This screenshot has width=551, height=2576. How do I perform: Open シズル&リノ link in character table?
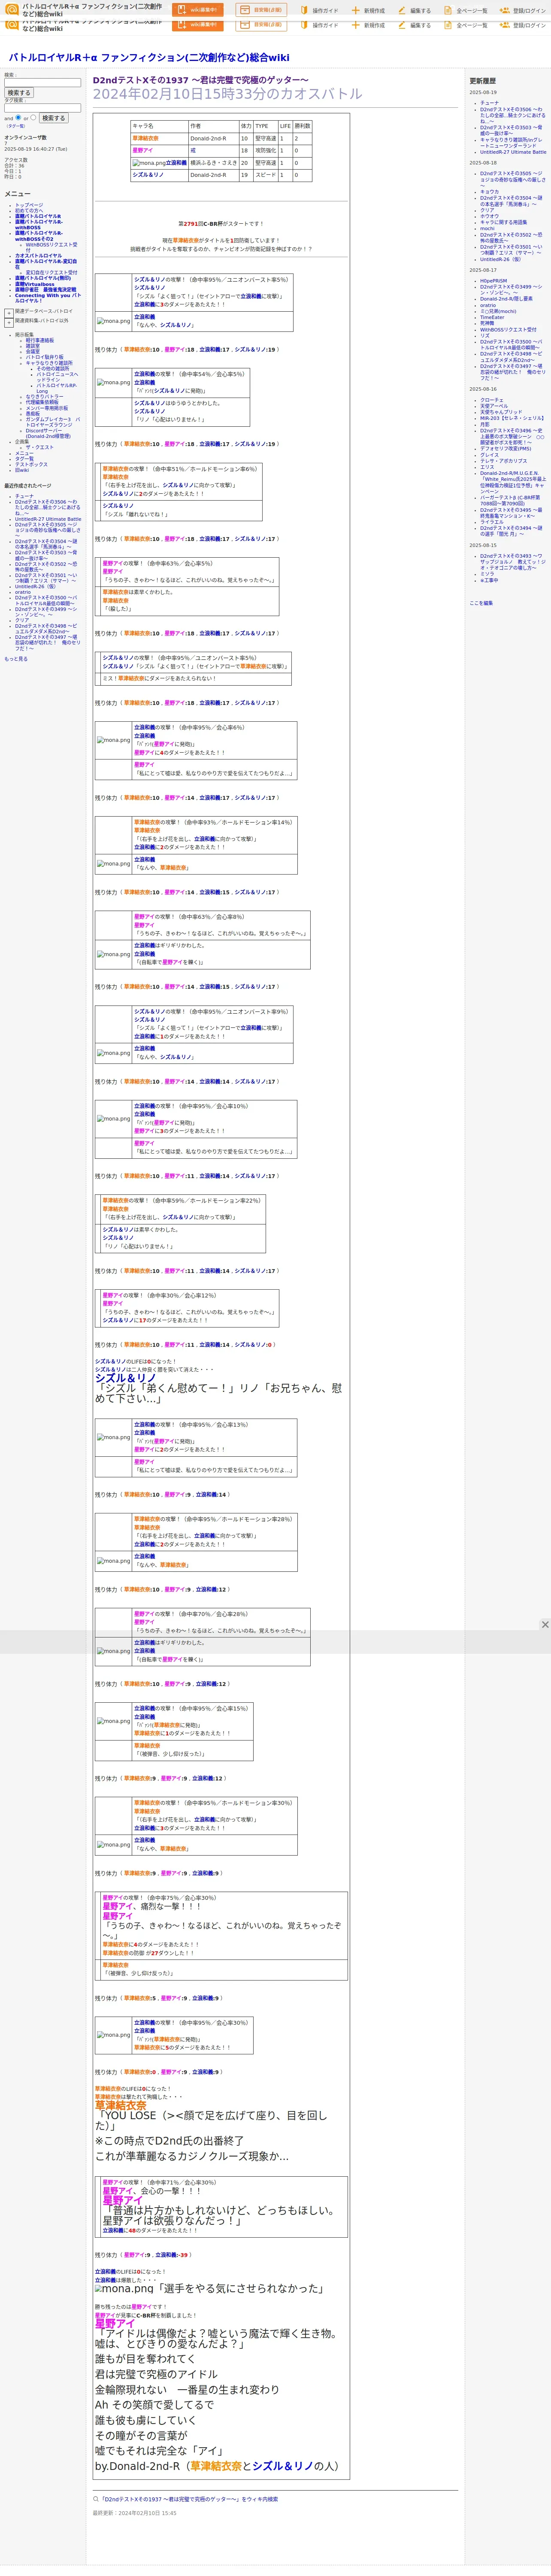(148, 175)
